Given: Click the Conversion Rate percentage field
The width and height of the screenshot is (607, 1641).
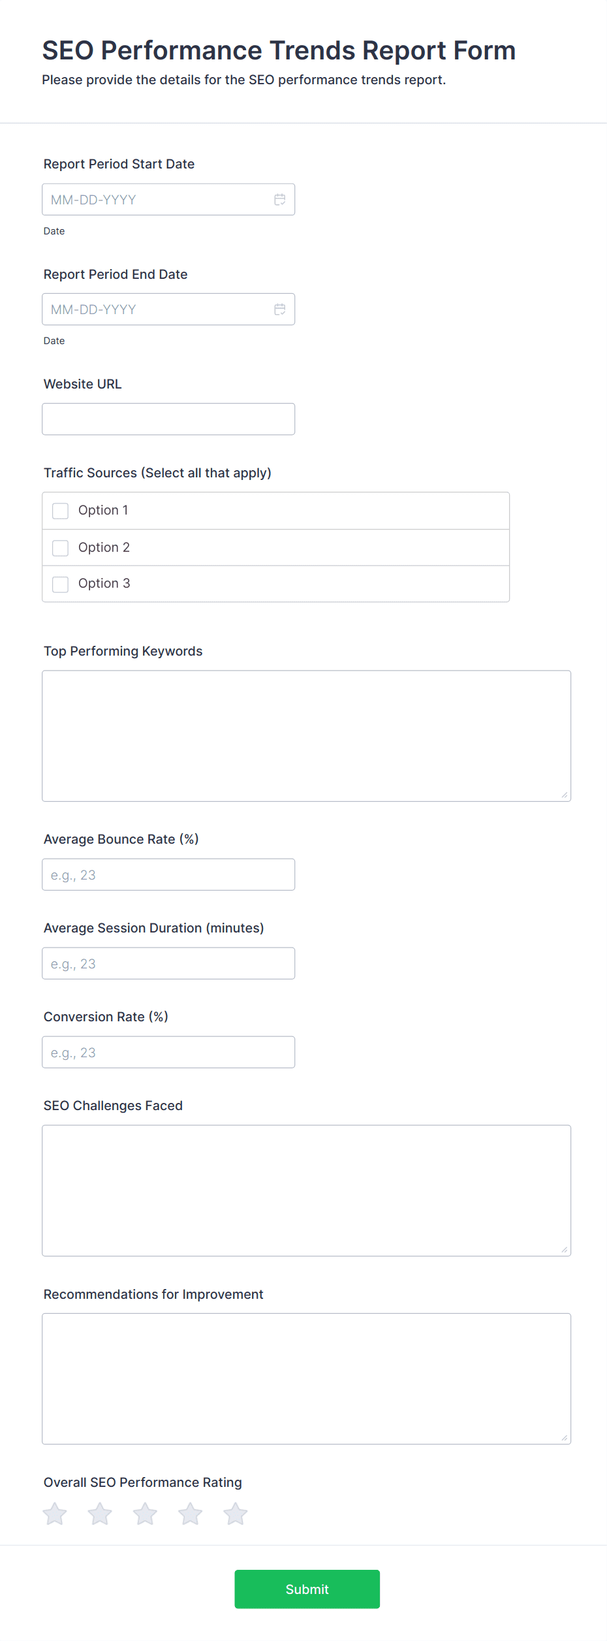Looking at the screenshot, I should pos(168,1053).
